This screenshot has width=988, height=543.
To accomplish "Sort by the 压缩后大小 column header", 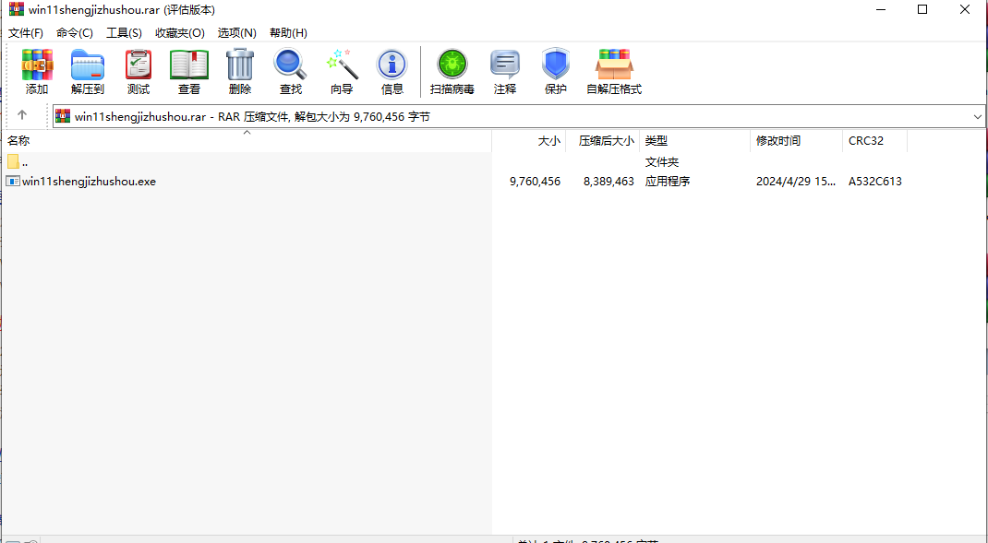I will [603, 141].
